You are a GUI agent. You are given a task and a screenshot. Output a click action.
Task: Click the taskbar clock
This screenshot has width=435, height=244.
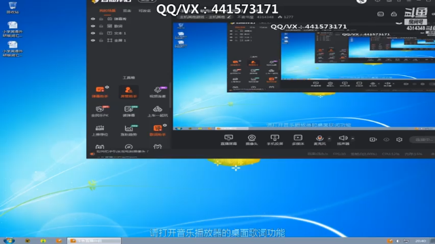pos(420,241)
